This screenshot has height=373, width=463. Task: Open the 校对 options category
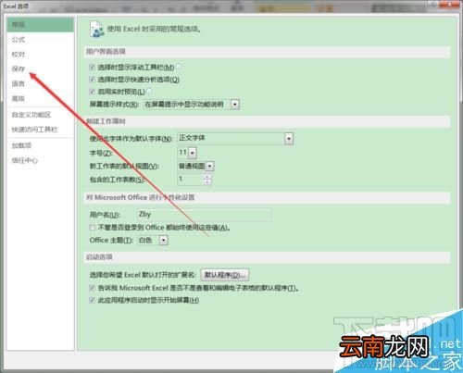pos(19,54)
